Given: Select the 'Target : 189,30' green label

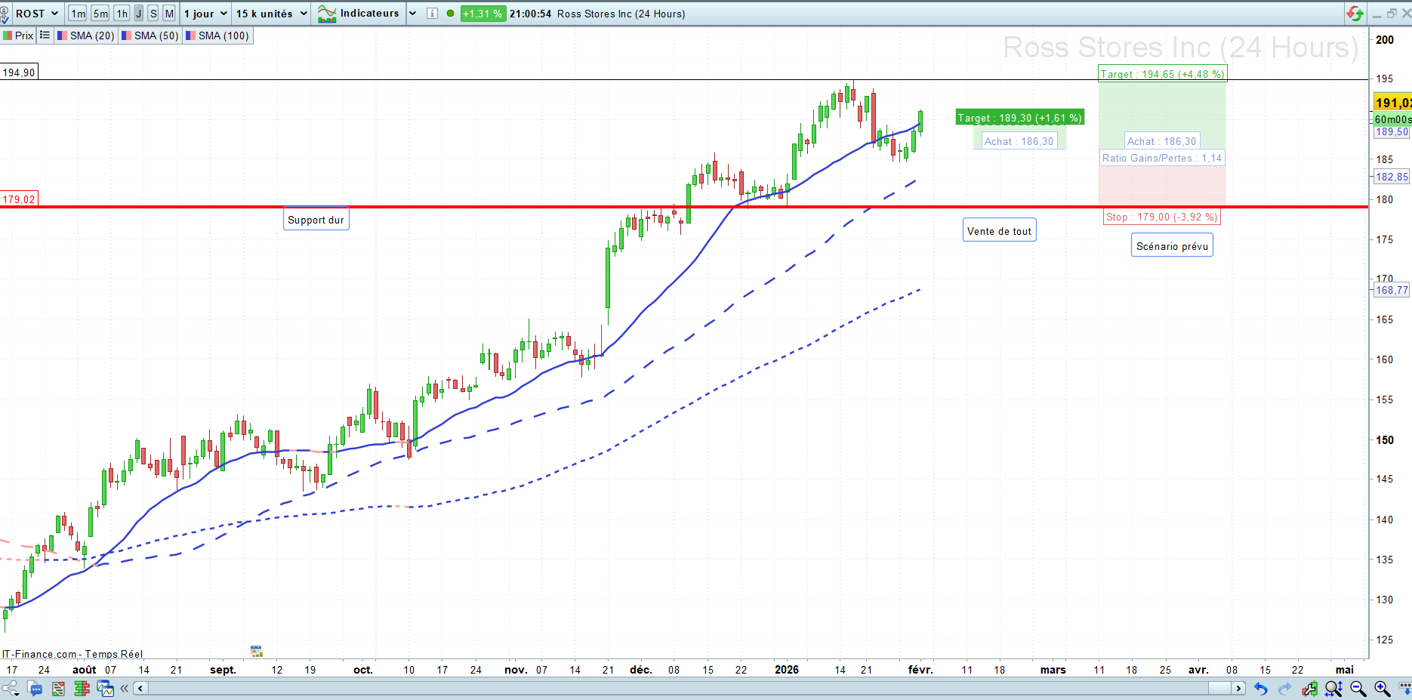Looking at the screenshot, I should pos(1019,118).
